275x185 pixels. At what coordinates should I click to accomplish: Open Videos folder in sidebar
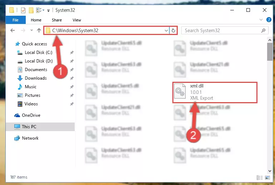[31, 104]
